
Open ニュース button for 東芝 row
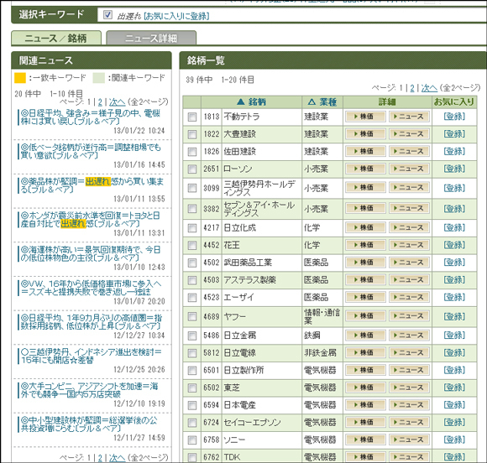coord(410,388)
